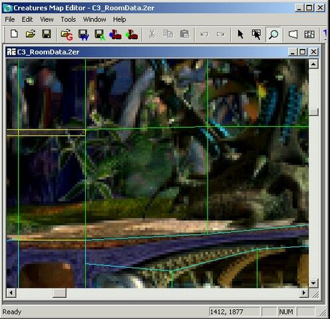Click the yellow highlighted room rectangle
Viewport: 330px width, 319px height.
click(46, 132)
